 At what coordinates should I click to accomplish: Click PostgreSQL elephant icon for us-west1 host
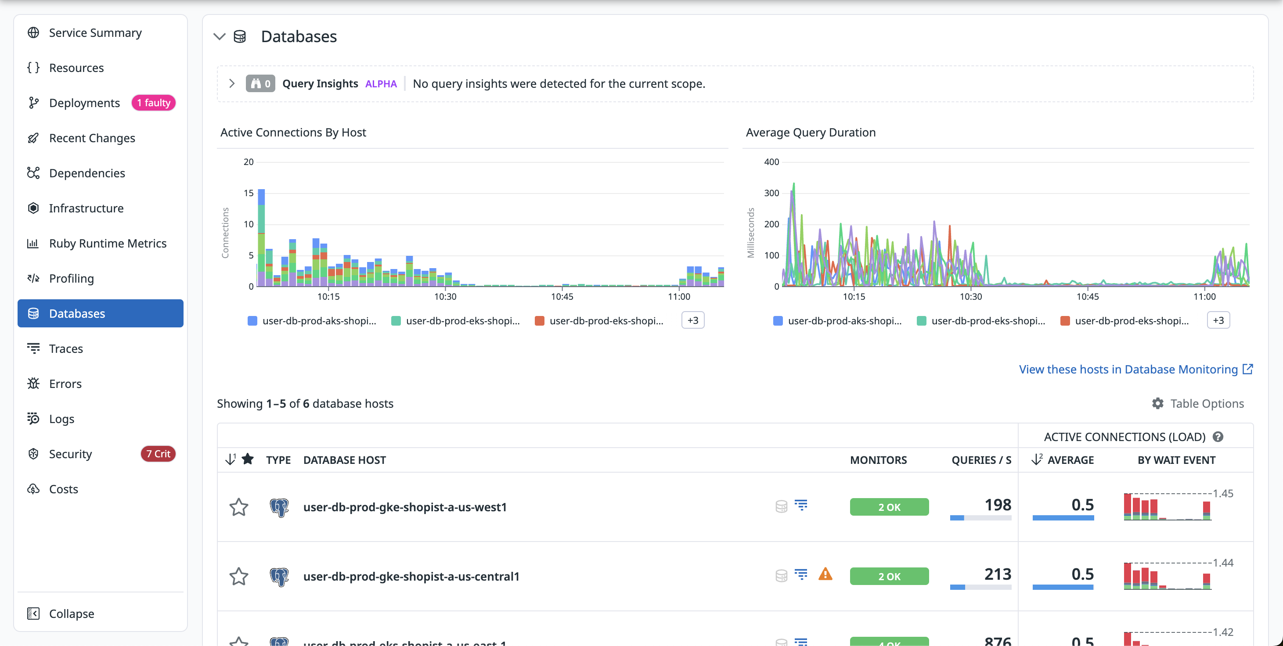tap(279, 507)
